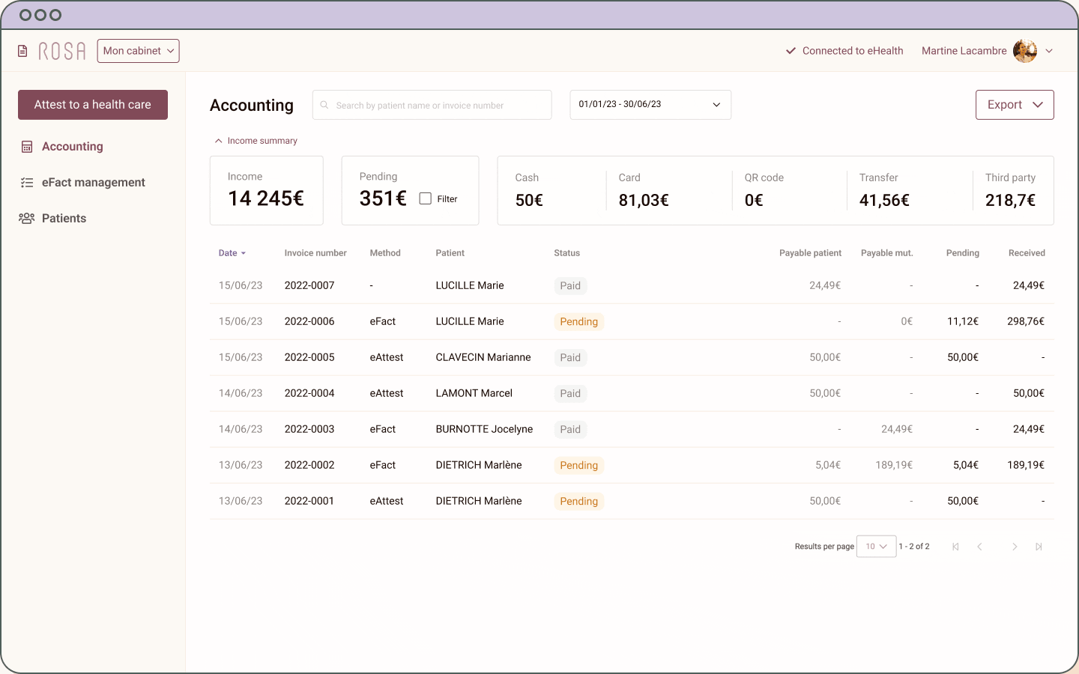Change Results per page dropdown

point(876,547)
